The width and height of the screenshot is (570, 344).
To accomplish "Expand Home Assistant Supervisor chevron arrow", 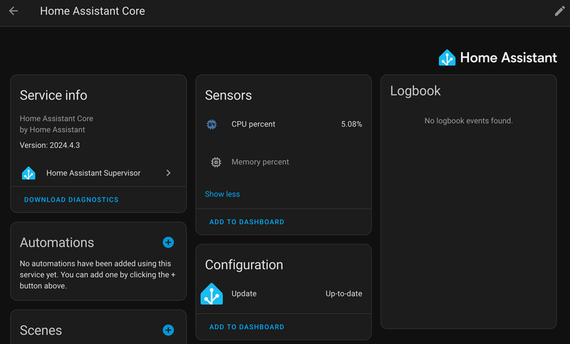I will [x=168, y=173].
